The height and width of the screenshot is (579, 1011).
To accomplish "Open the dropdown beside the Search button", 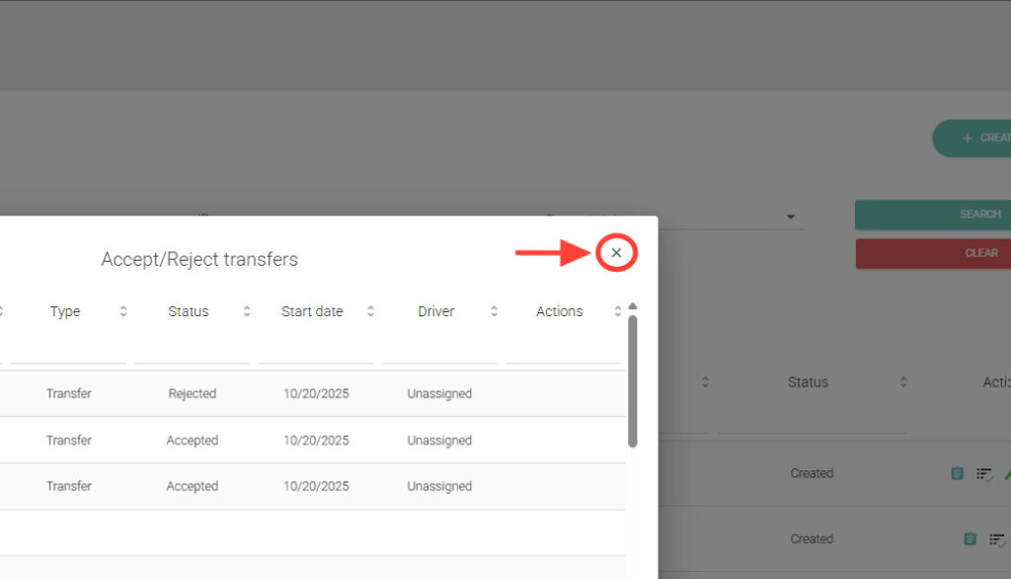I will [790, 217].
